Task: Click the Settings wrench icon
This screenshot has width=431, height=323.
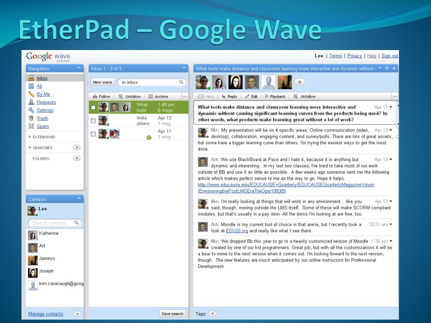Action: (31, 110)
